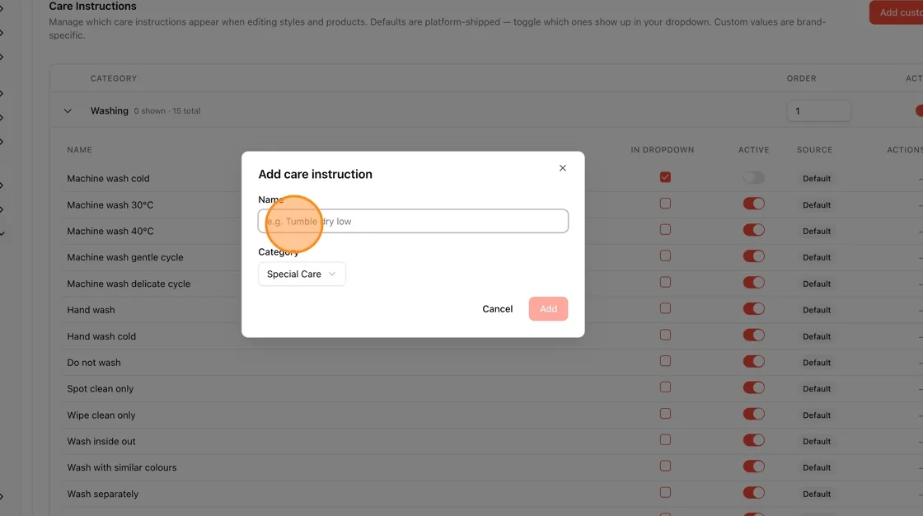This screenshot has width=923, height=516.
Task: Check In Dropdown for Do not wash
Action: [665, 361]
